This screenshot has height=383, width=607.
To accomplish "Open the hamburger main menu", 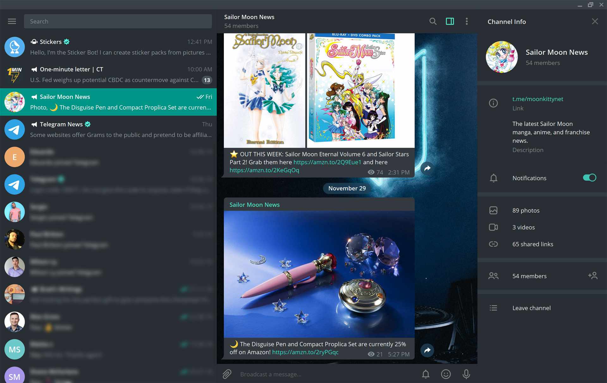I will pyautogui.click(x=12, y=21).
